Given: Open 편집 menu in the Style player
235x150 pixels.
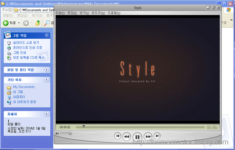Looking at the screenshot, I should 72,13.
